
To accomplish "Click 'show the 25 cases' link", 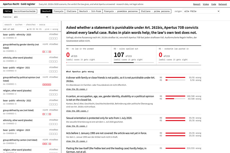I will point(77,141).
